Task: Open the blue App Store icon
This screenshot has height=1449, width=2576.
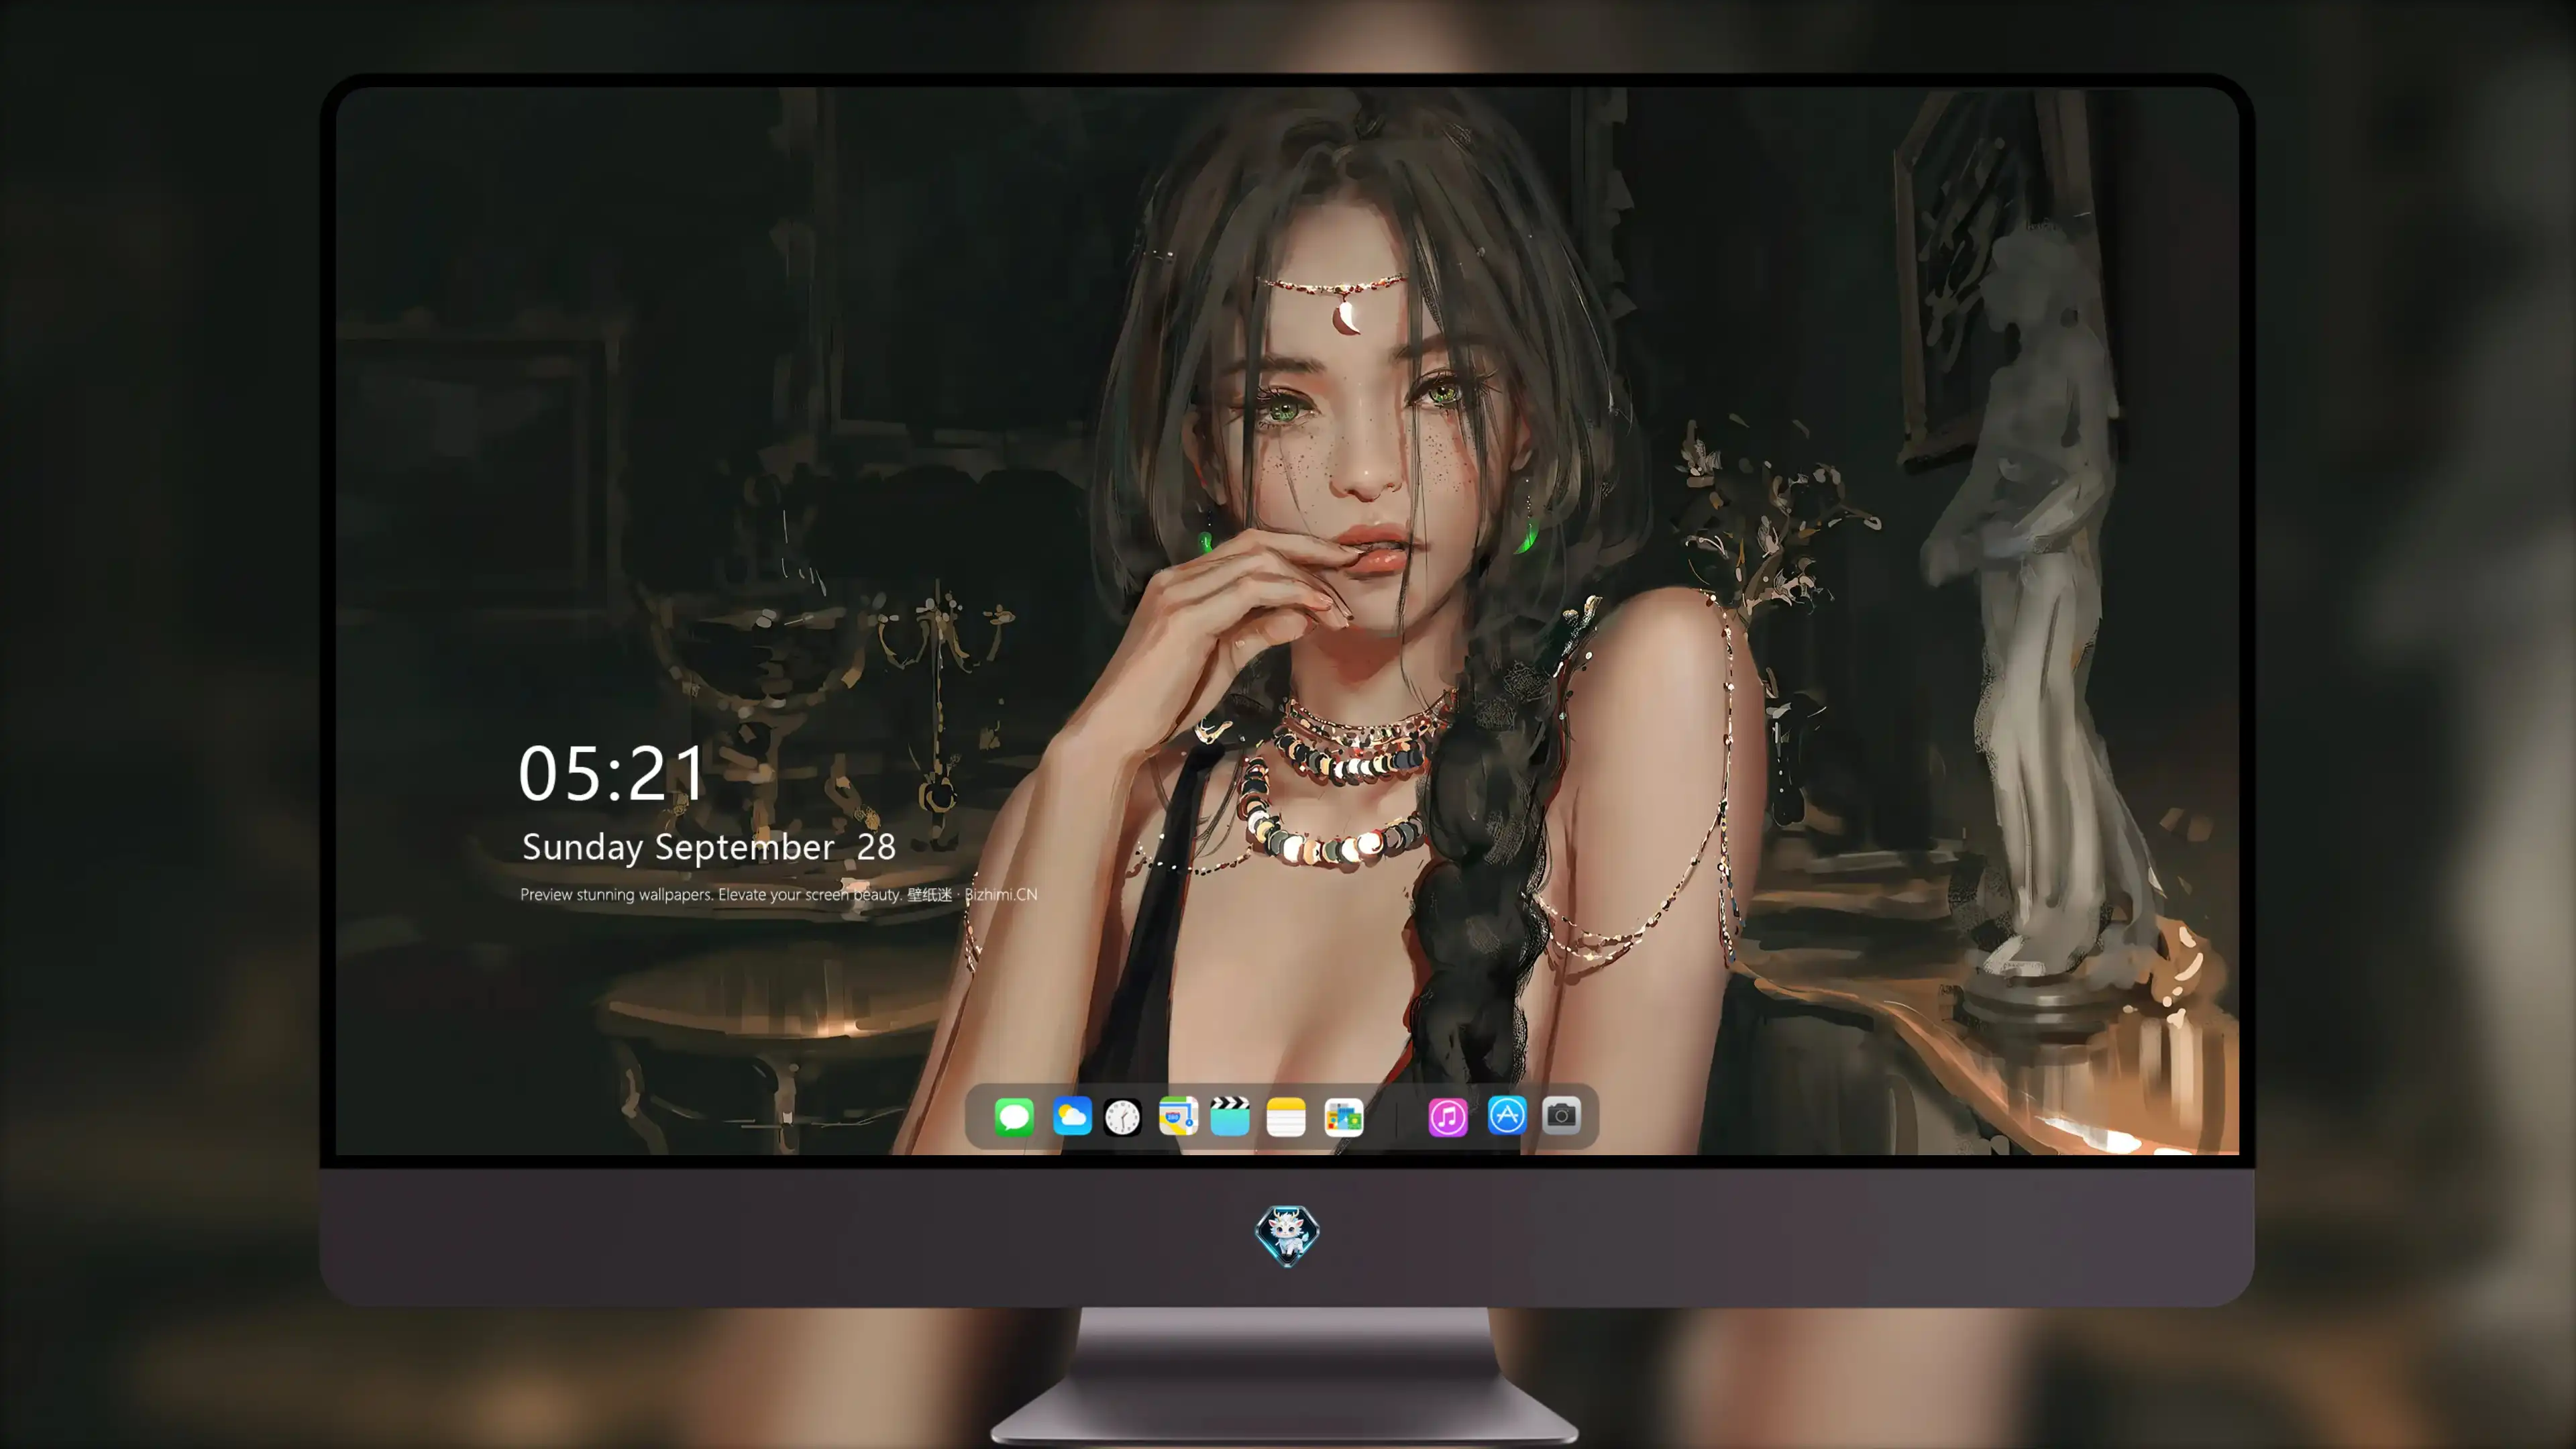Action: point(1507,1115)
